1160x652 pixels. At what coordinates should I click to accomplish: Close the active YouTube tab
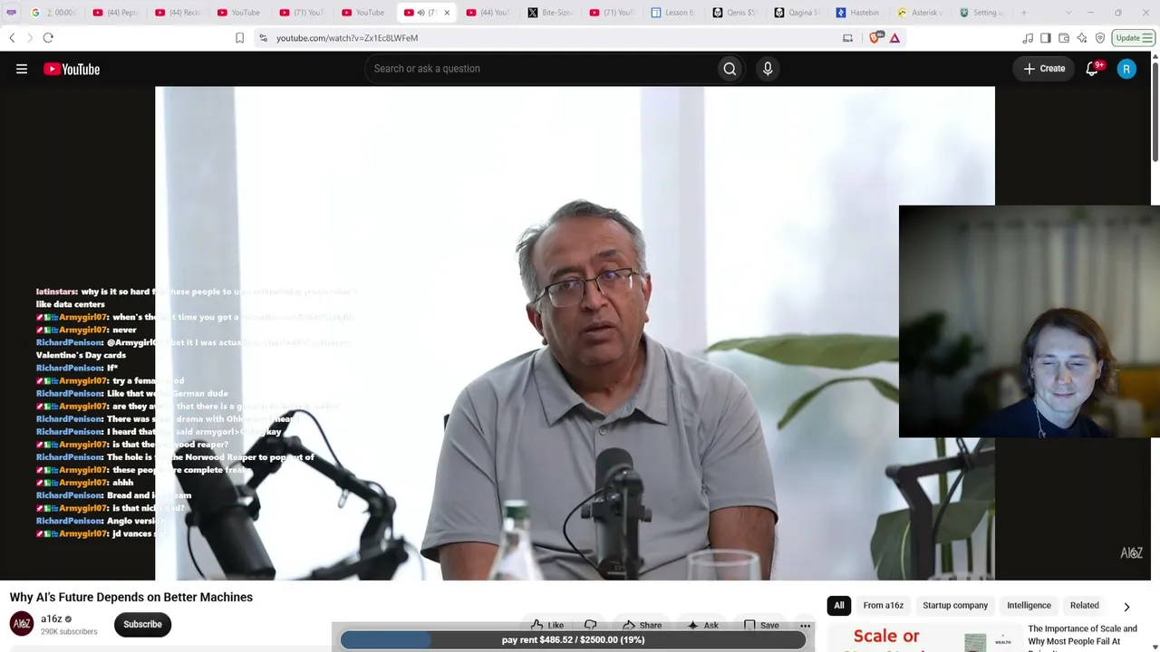(x=447, y=13)
